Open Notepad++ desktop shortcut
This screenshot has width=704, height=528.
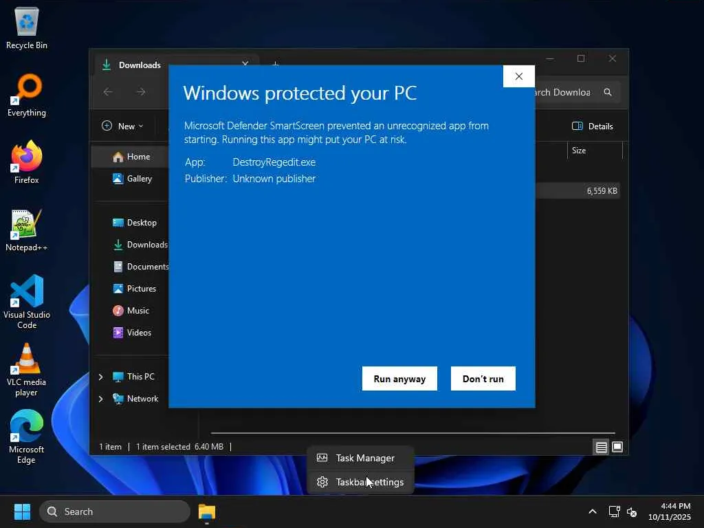27,230
